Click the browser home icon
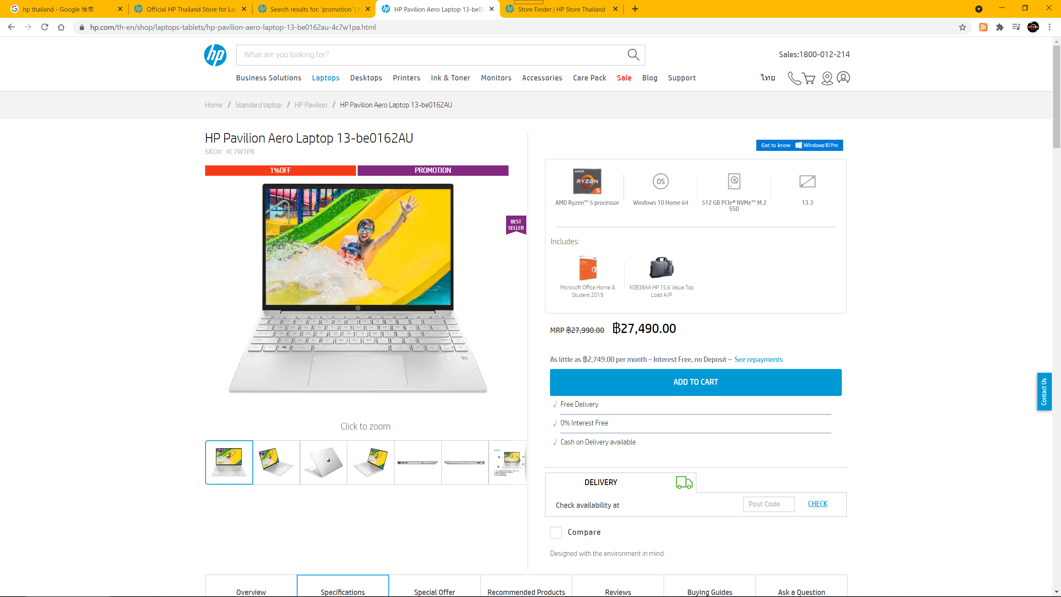 click(61, 27)
